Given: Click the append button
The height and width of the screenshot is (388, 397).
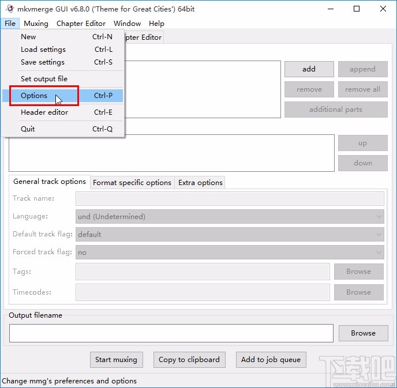Looking at the screenshot, I should coord(362,69).
